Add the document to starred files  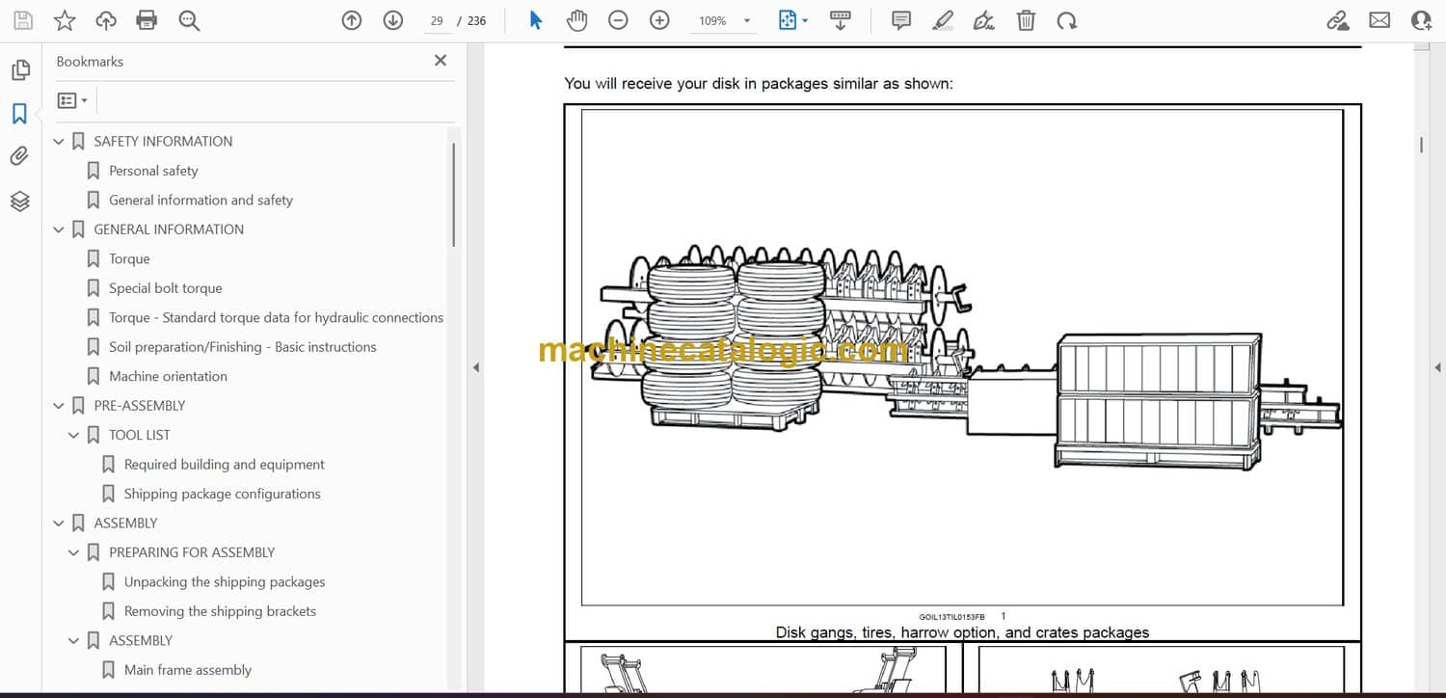[x=65, y=20]
